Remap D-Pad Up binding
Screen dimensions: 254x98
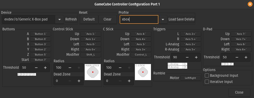(241, 34)
